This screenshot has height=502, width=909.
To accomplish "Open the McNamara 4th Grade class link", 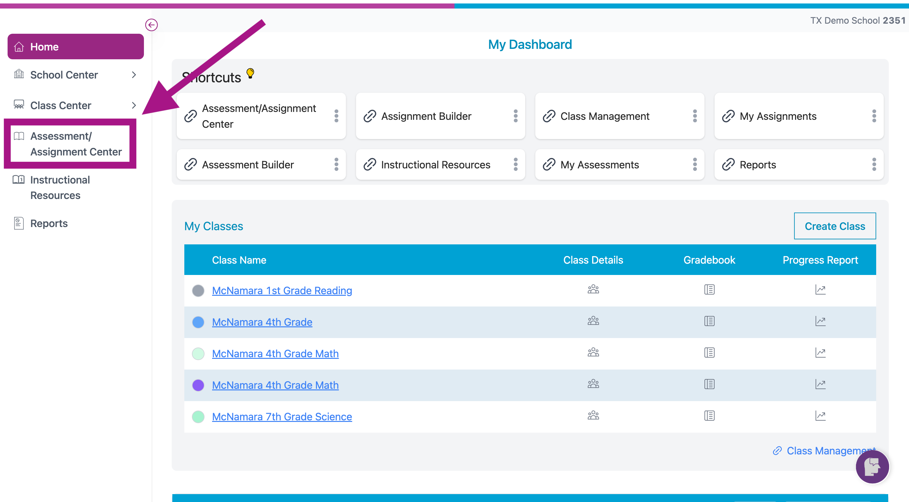I will tap(262, 322).
